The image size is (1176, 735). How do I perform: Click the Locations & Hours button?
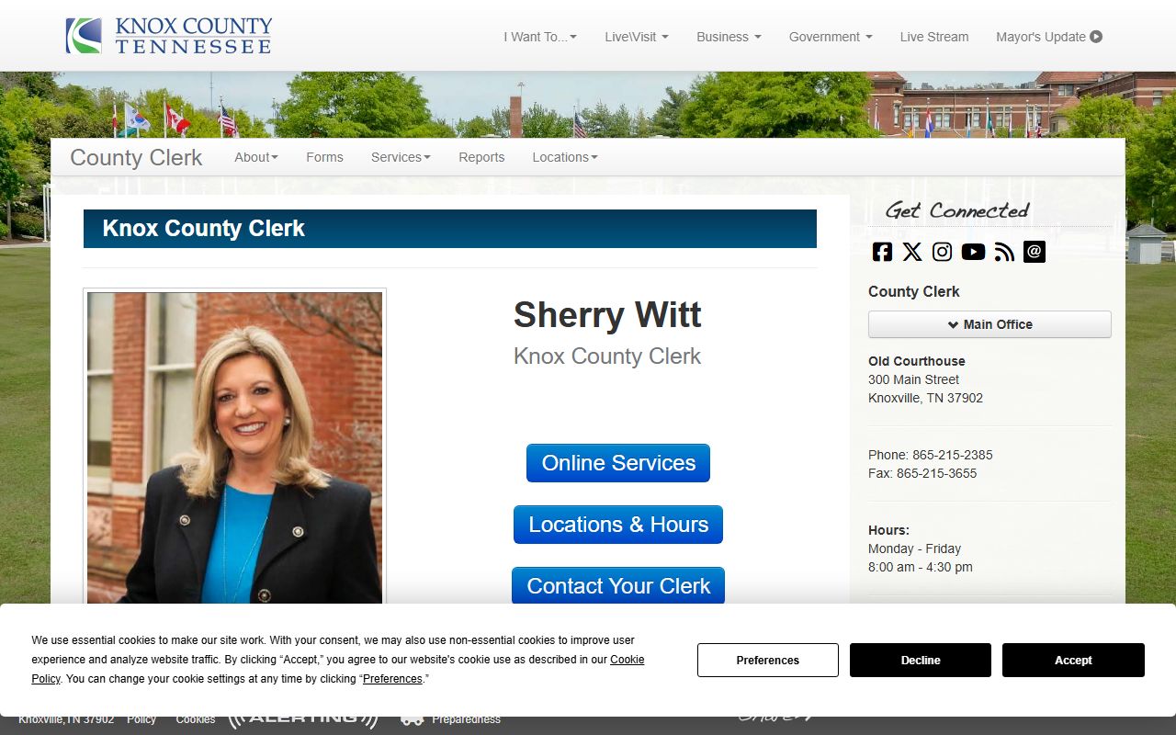(618, 525)
